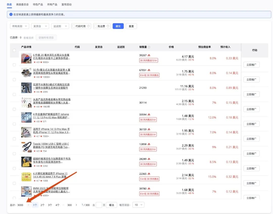Open the Toocki USB C cable thumbnail
Screen dimensions: 273x214
tap(26, 147)
